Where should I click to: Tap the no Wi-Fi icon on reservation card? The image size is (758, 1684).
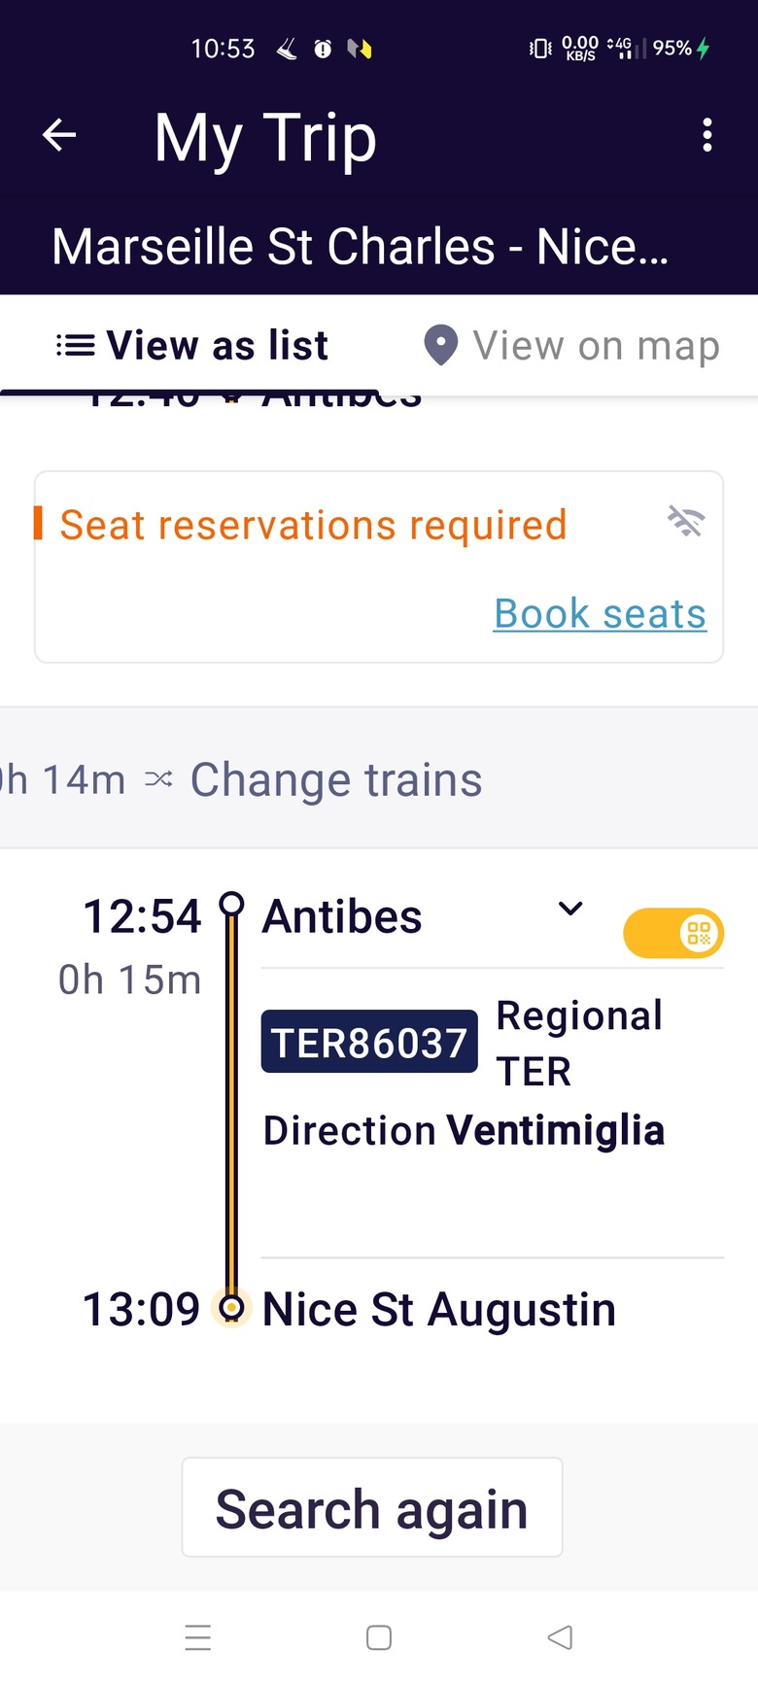(x=686, y=521)
